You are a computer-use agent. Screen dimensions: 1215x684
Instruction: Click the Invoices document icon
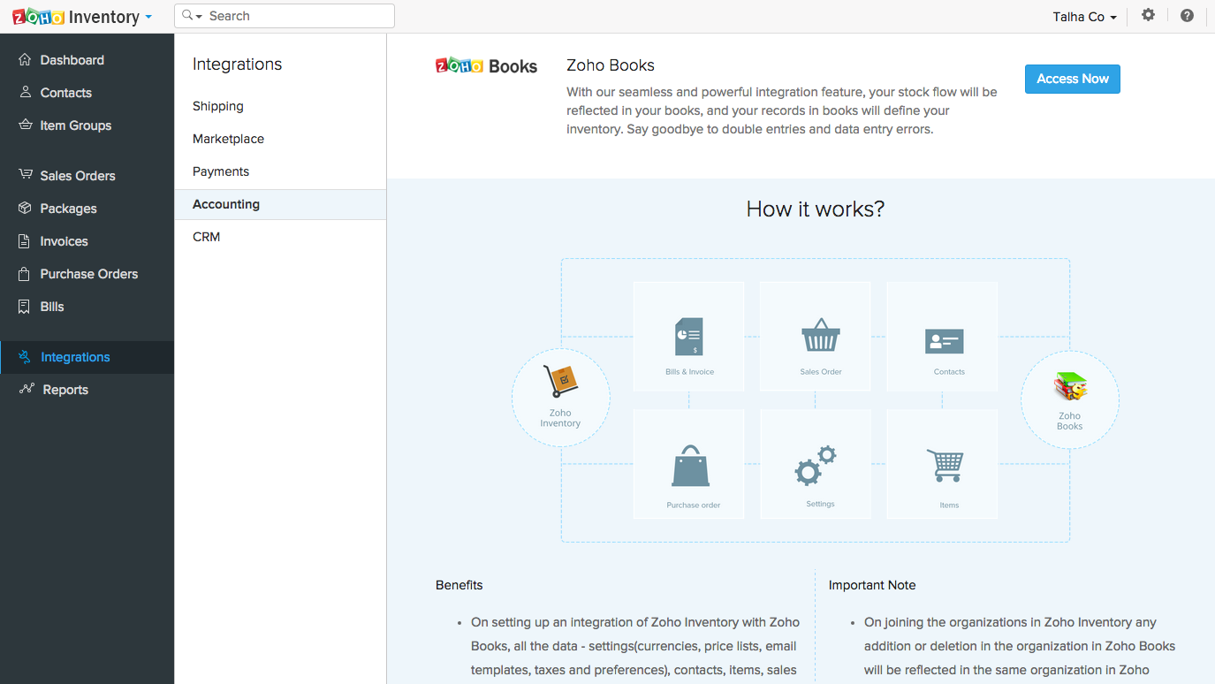coord(25,240)
